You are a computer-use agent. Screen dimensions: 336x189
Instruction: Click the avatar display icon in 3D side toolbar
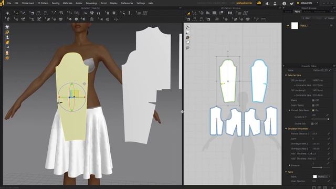(7, 37)
